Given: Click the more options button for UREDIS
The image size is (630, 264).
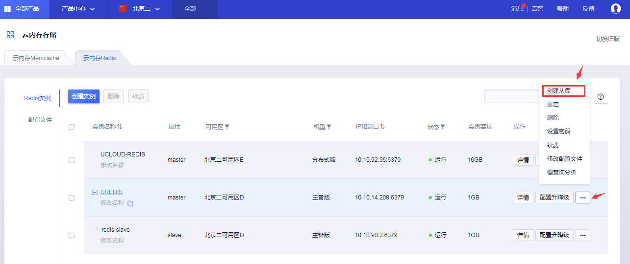Looking at the screenshot, I should click(x=582, y=198).
